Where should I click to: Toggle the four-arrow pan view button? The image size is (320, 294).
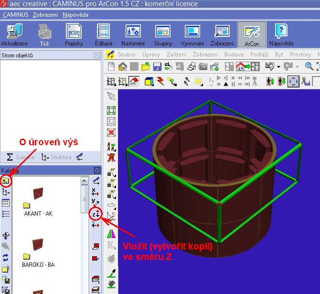293,82
